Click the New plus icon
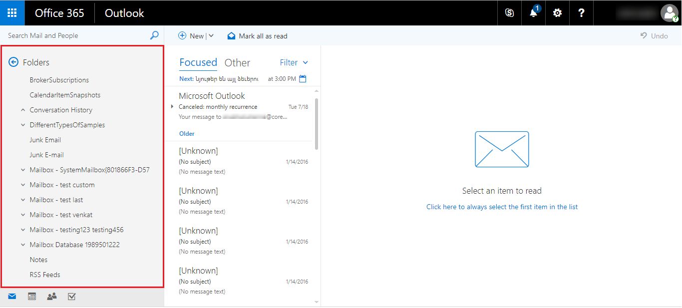 [182, 36]
